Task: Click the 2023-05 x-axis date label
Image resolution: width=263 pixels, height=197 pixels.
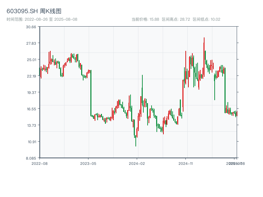Action: click(x=88, y=163)
